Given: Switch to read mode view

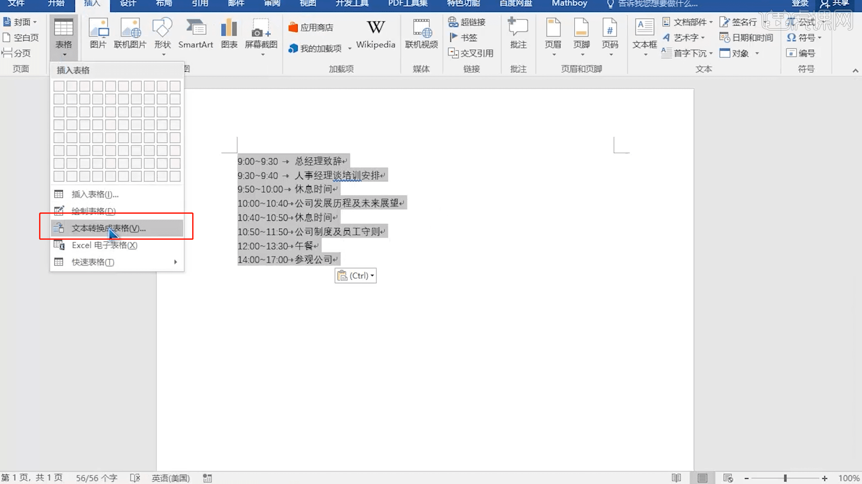Looking at the screenshot, I should (676, 478).
